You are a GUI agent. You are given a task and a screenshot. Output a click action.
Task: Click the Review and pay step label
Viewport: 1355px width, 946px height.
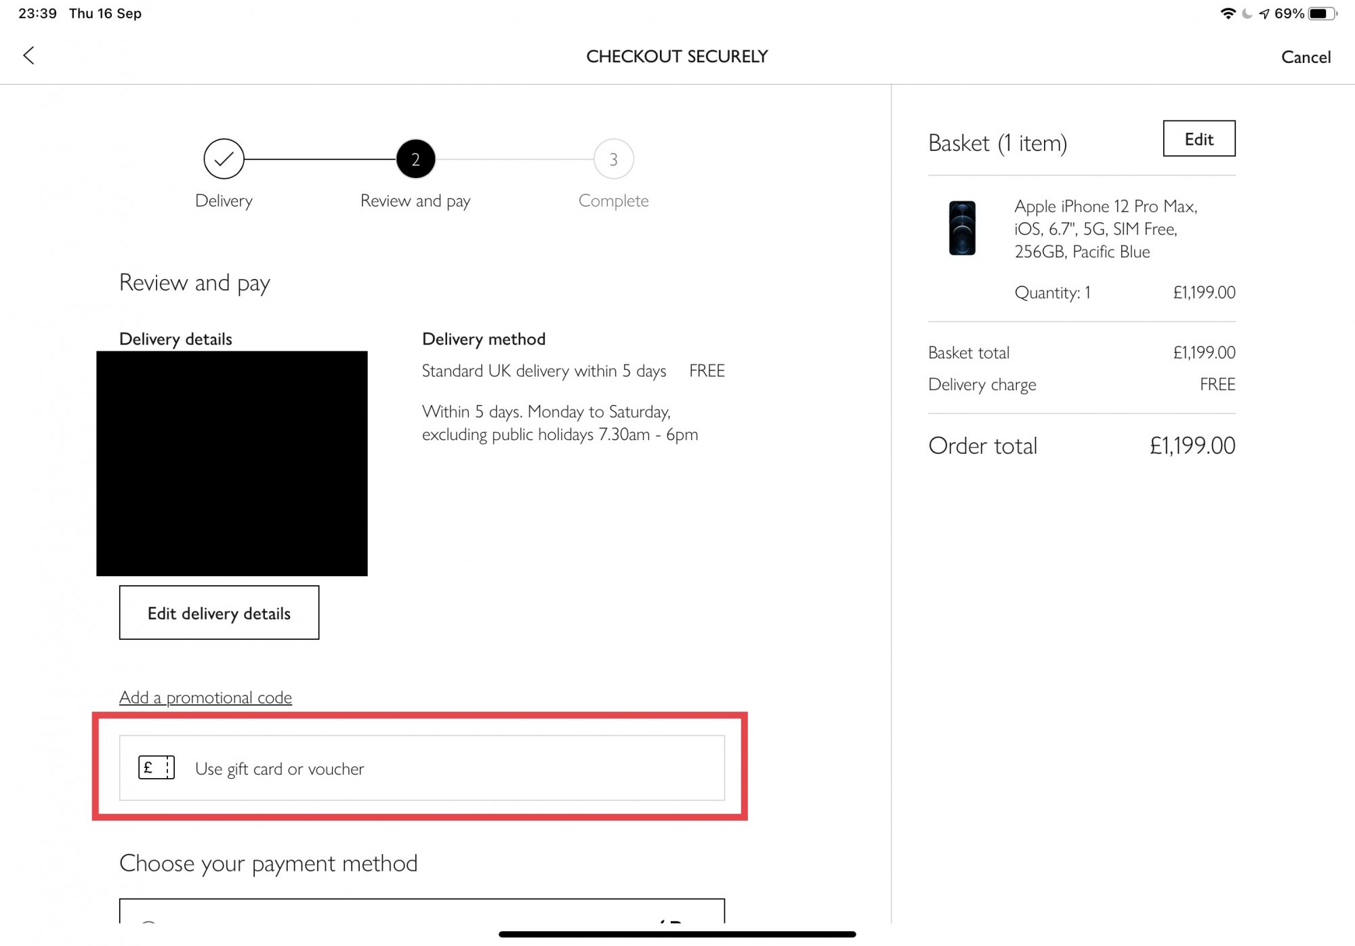click(415, 200)
